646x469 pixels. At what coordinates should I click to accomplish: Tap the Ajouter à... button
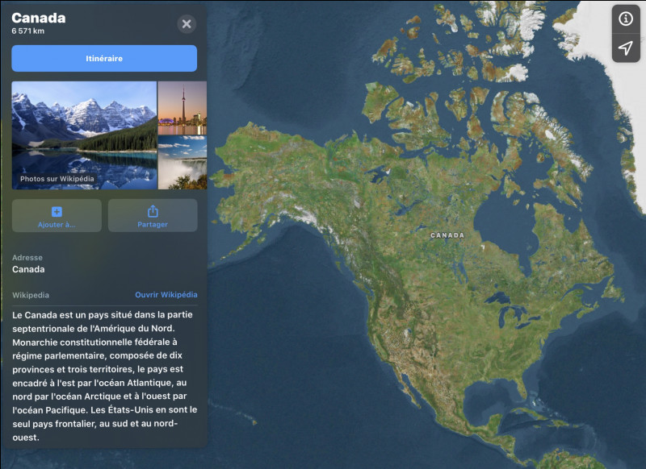[57, 216]
